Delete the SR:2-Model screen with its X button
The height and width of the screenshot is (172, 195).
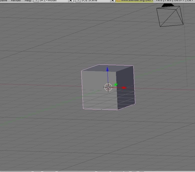(71, 1)
